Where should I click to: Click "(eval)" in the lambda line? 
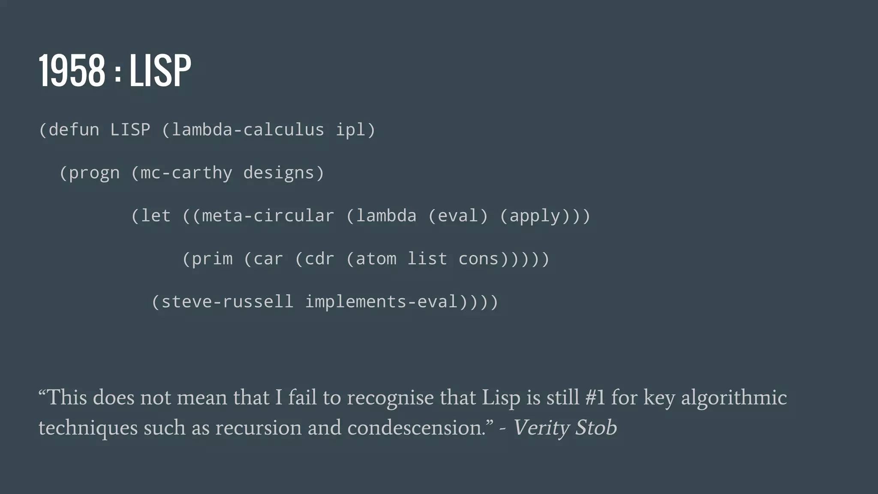pos(458,216)
